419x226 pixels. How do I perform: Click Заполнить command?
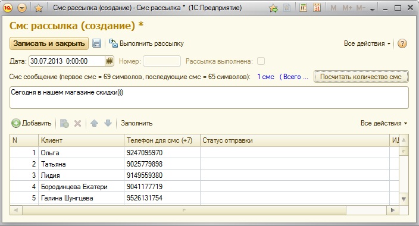136,123
